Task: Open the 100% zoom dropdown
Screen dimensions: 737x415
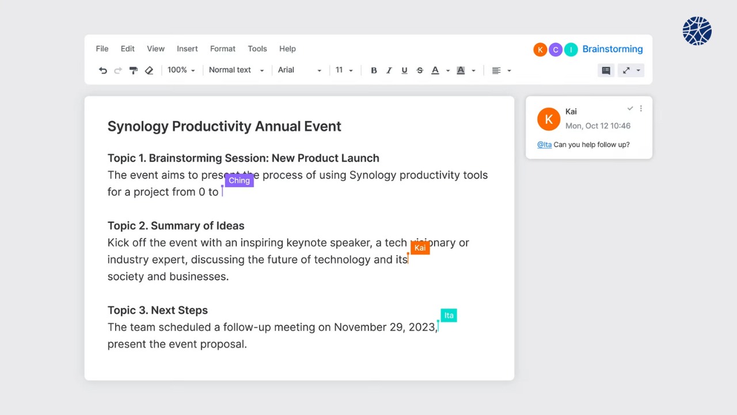Action: click(181, 70)
